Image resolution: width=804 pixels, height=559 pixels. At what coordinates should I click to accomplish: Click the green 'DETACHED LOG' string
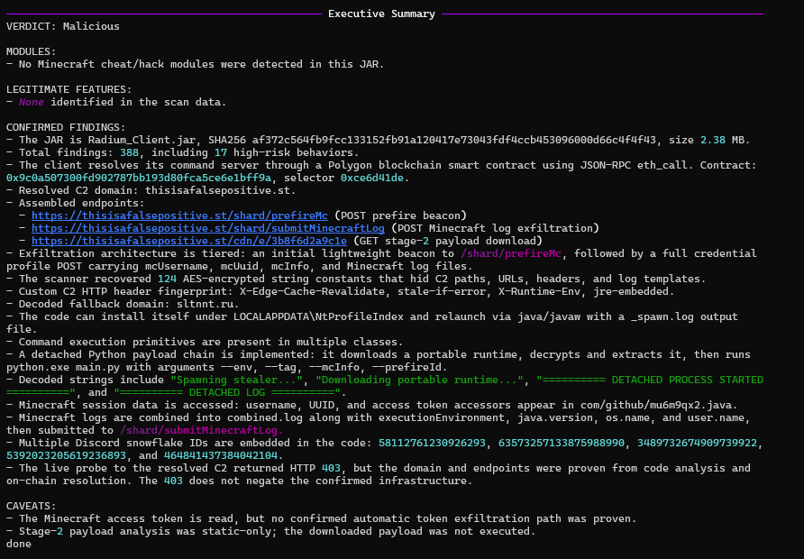(x=227, y=392)
